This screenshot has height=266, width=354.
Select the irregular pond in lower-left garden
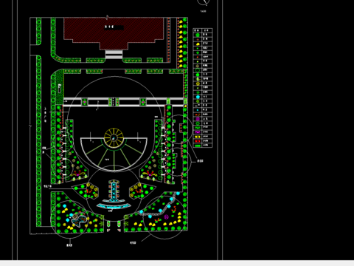pyautogui.click(x=80, y=220)
